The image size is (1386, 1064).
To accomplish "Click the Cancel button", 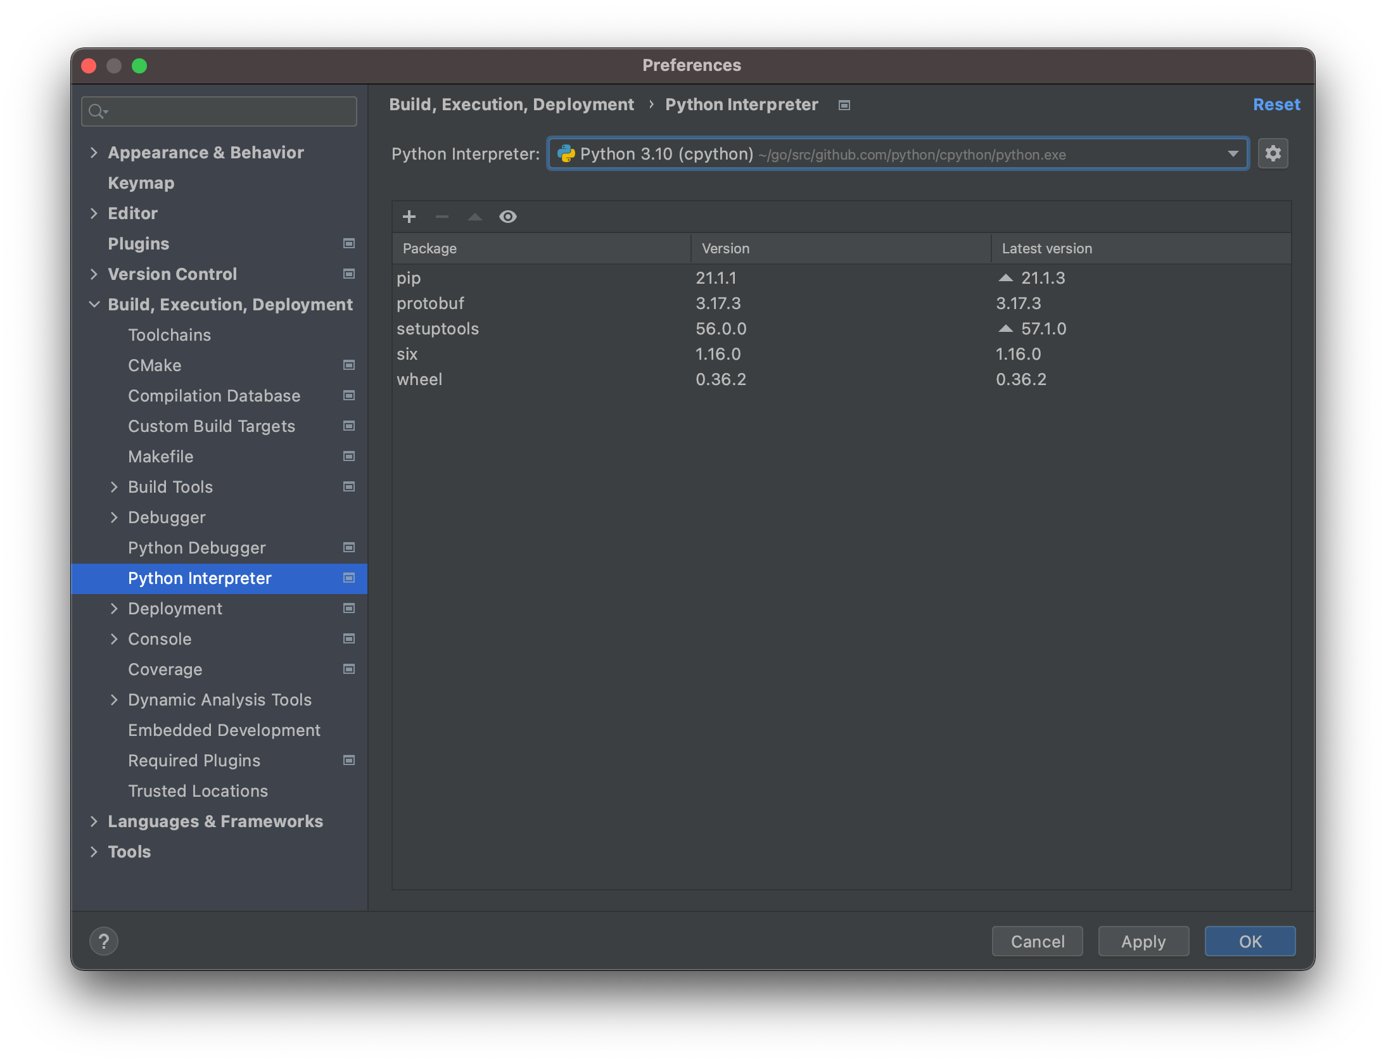I will coord(1037,940).
